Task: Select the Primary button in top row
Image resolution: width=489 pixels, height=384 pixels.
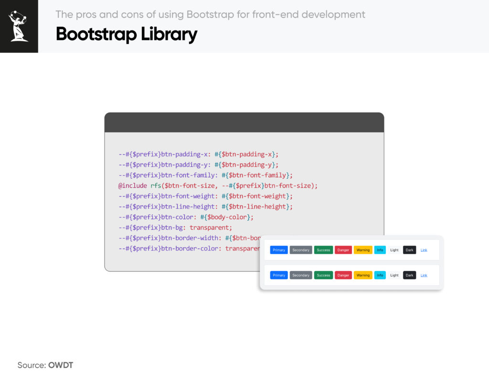Action: click(278, 249)
